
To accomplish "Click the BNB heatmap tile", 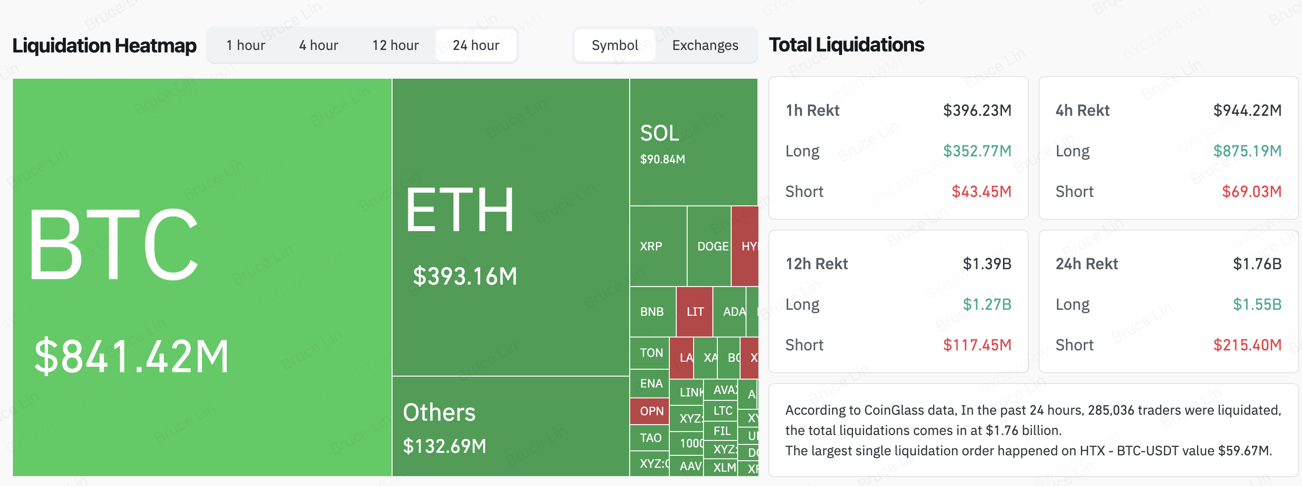I will 652,312.
